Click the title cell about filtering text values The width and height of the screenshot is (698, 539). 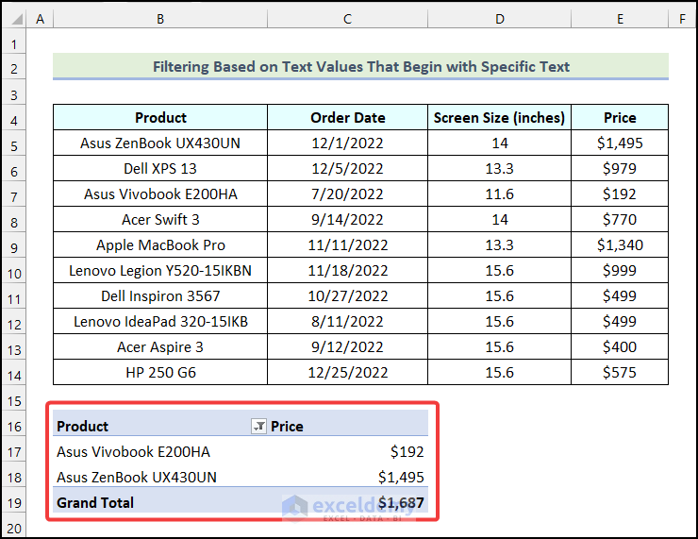pyautogui.click(x=360, y=67)
